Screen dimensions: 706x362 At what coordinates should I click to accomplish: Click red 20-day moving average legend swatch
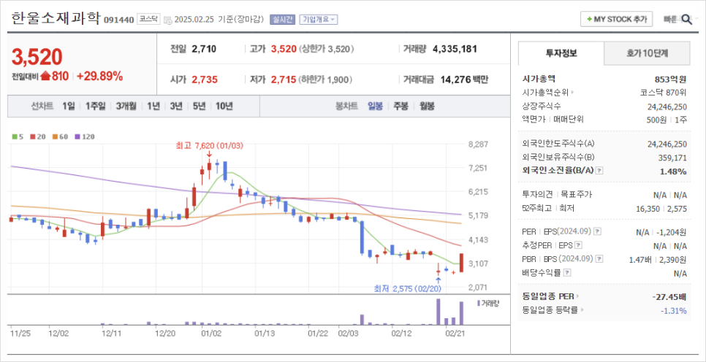click(32, 136)
